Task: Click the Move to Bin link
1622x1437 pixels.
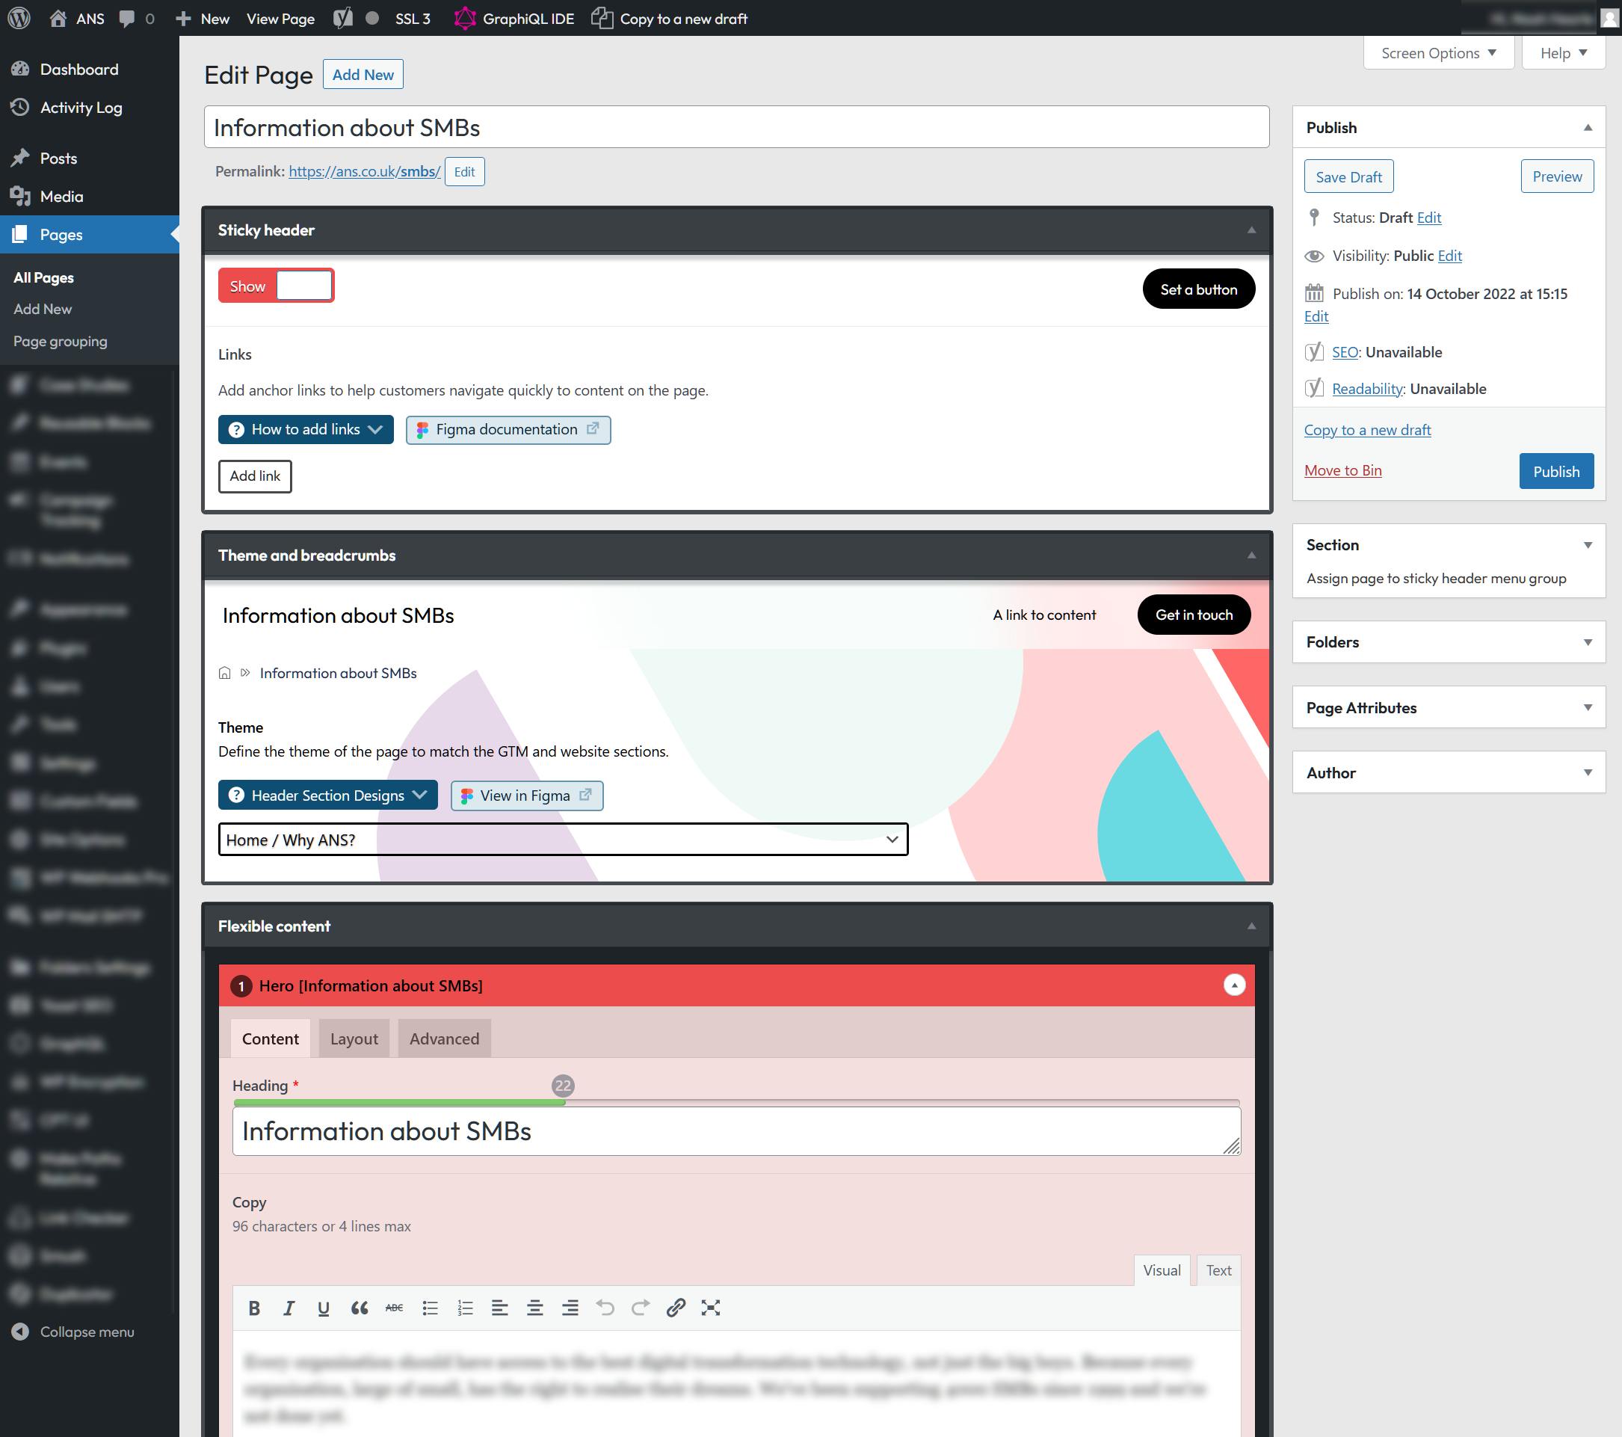Action: click(1342, 470)
